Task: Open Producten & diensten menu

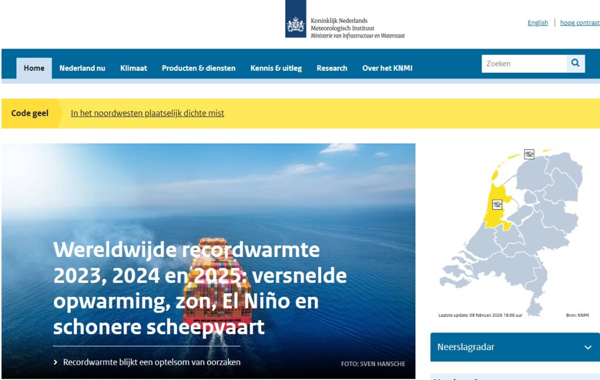Action: (x=199, y=68)
